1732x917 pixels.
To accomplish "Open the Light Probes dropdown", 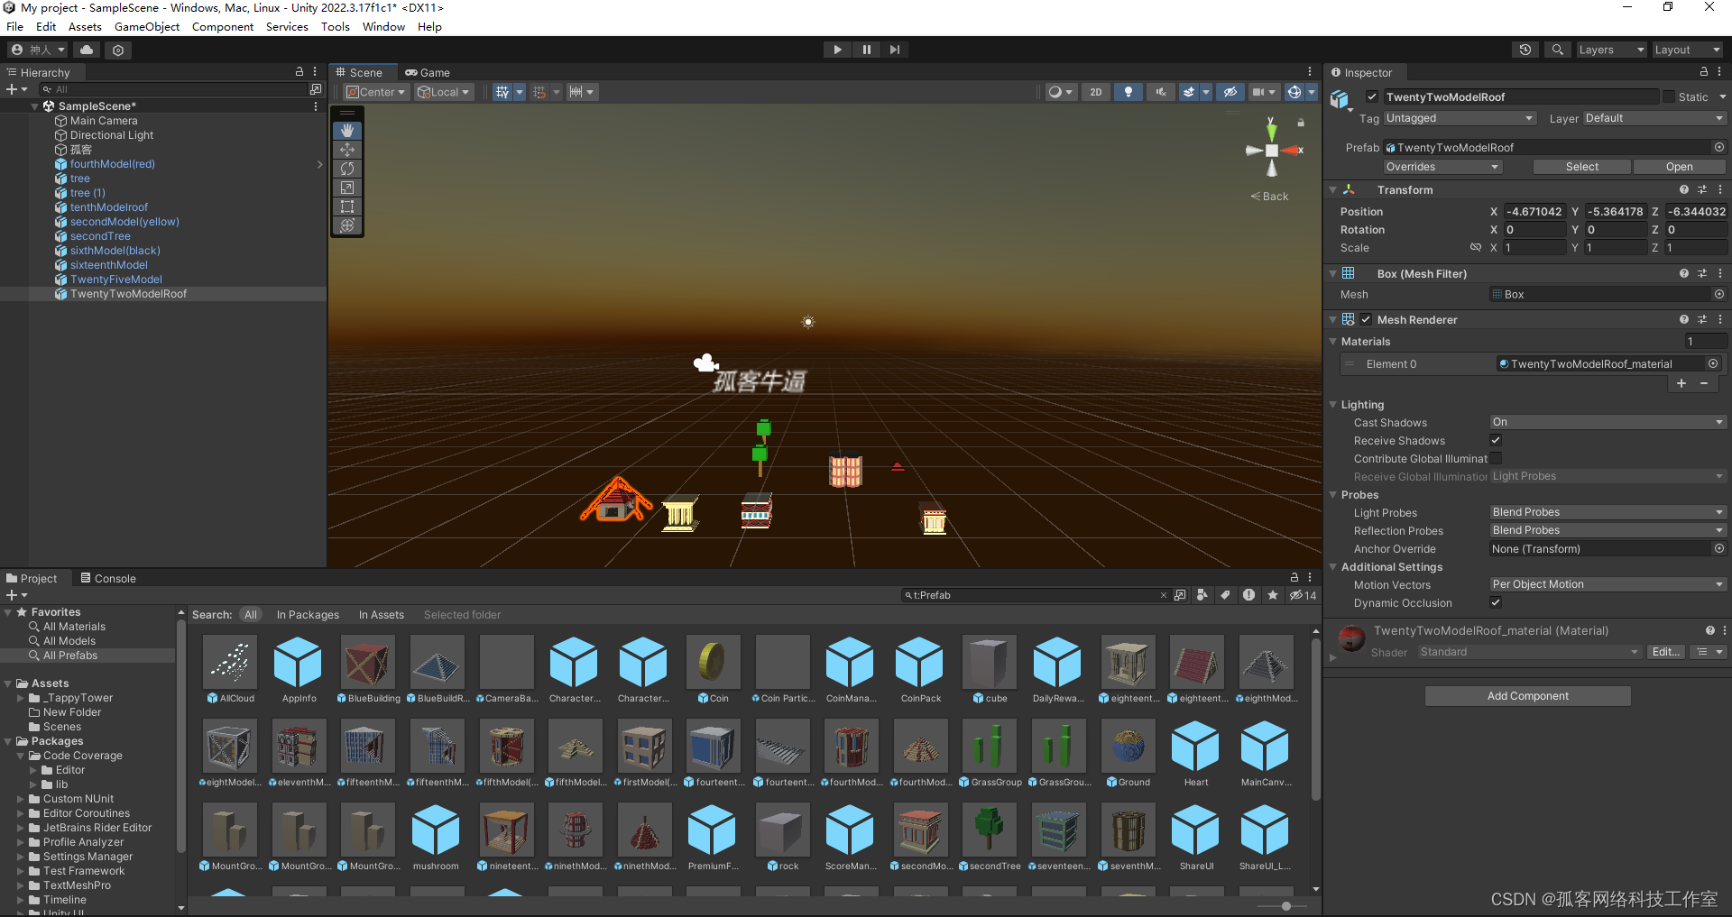I will [1608, 511].
